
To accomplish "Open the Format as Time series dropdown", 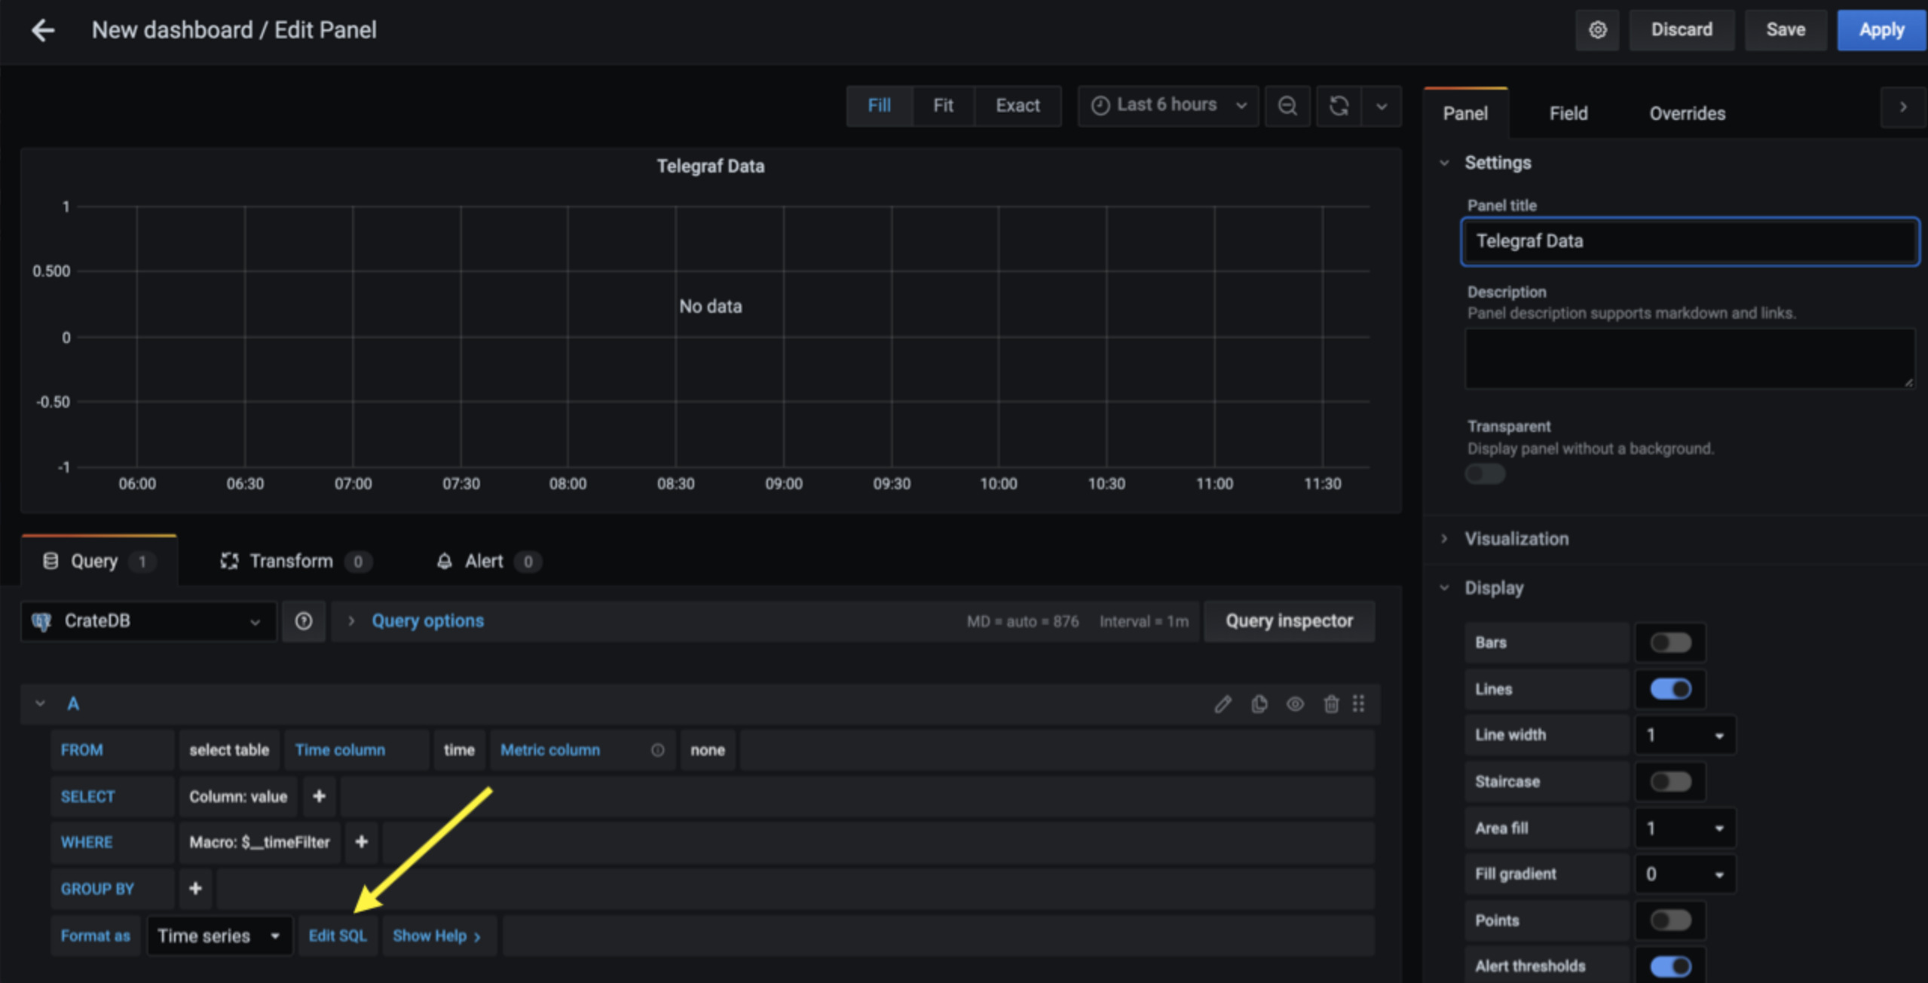I will click(219, 936).
